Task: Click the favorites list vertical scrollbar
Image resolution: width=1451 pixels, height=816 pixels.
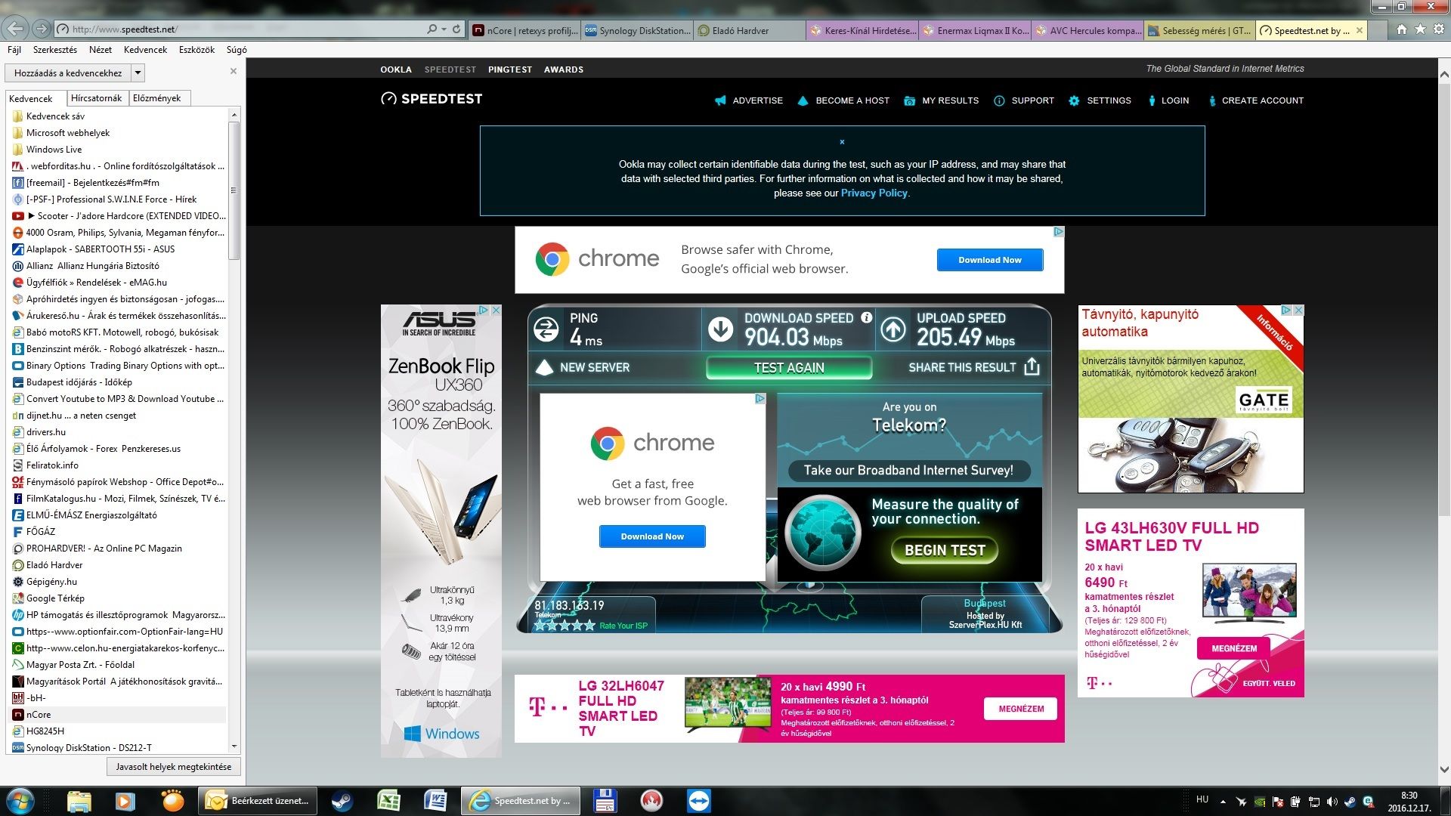Action: click(234, 189)
